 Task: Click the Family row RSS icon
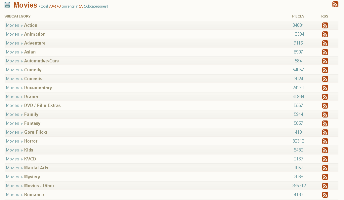click(x=325, y=115)
